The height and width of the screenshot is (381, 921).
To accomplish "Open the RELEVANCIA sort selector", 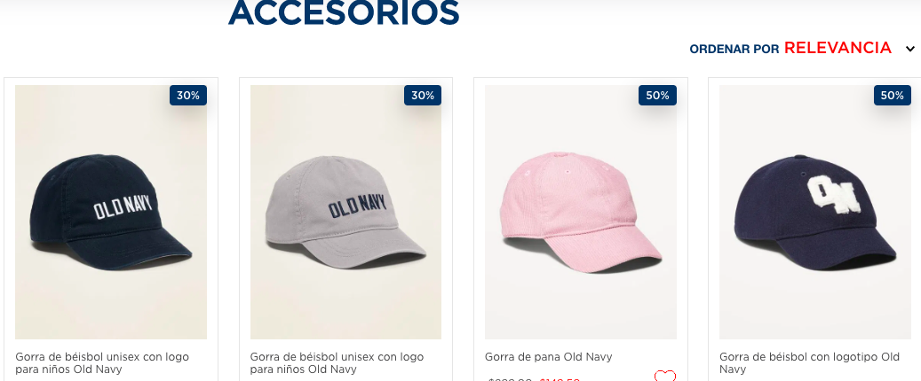I will [x=838, y=48].
